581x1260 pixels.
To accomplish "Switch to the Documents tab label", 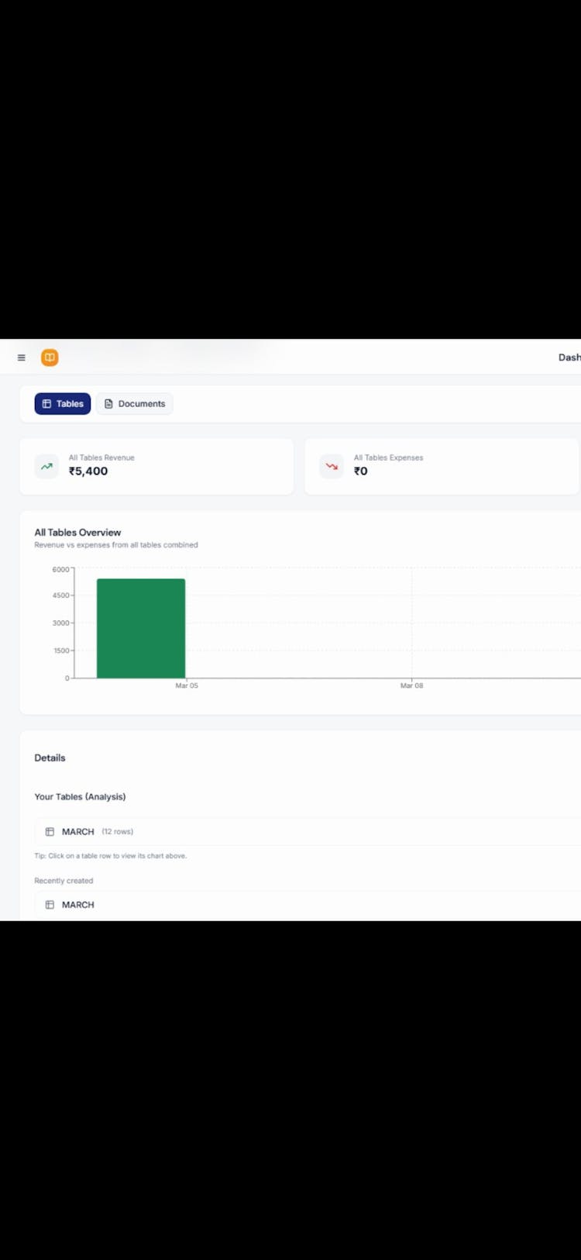I will 142,404.
